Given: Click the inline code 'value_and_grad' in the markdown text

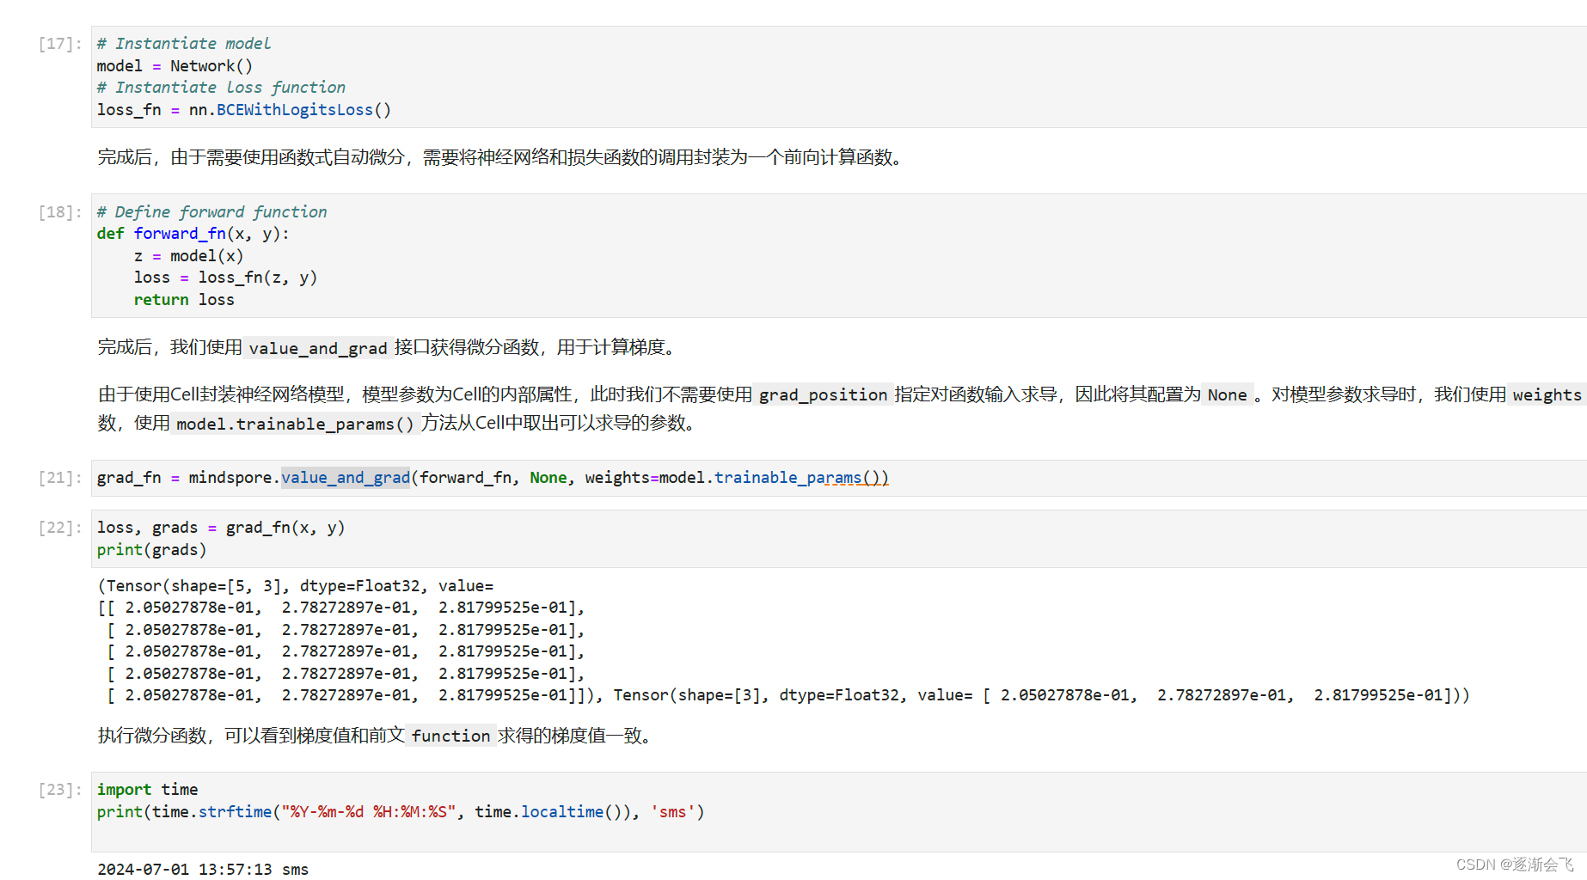Looking at the screenshot, I should coord(318,348).
